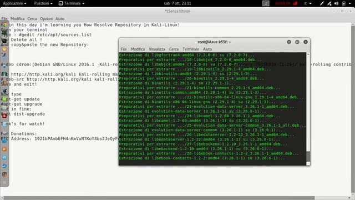Open the Visualizza menu in the terminal window
355x200 pixels.
pos(157,49)
